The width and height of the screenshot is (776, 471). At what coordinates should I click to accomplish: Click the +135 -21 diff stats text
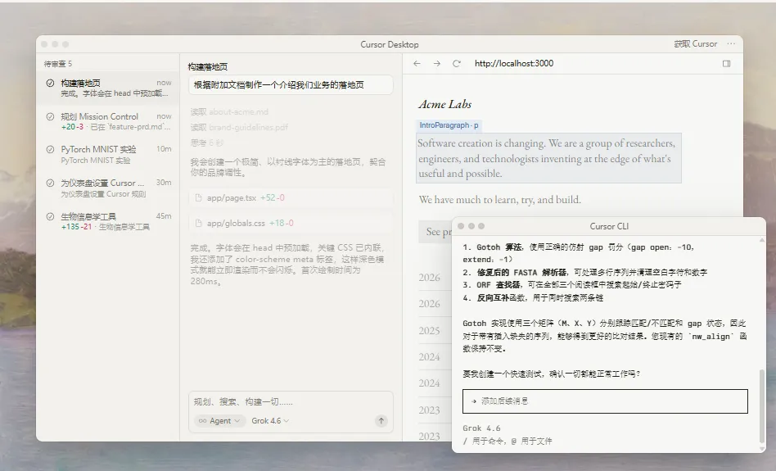click(76, 227)
